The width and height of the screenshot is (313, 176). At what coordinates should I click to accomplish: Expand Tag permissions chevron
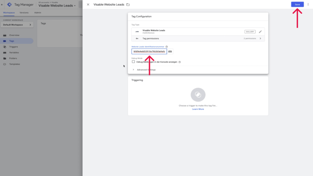coord(260,38)
